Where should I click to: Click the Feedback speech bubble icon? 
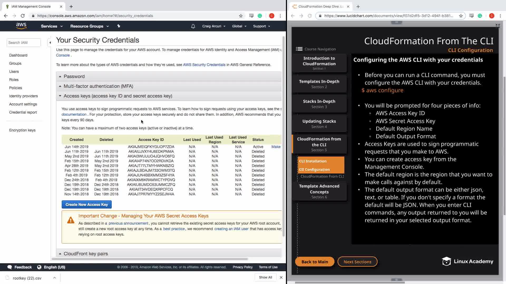[x=10, y=267]
